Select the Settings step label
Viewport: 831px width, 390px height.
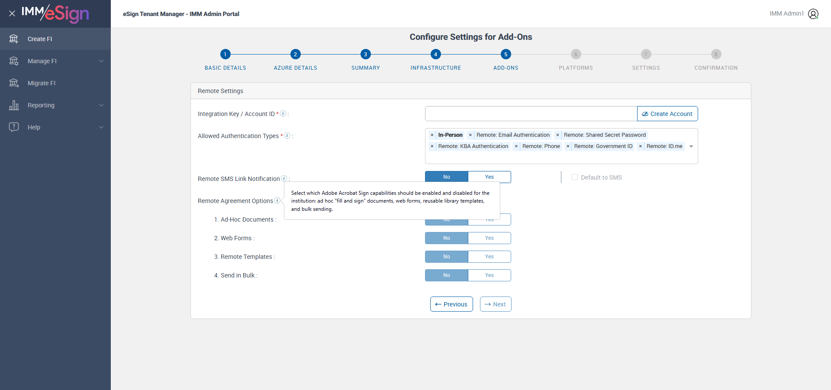(x=646, y=68)
